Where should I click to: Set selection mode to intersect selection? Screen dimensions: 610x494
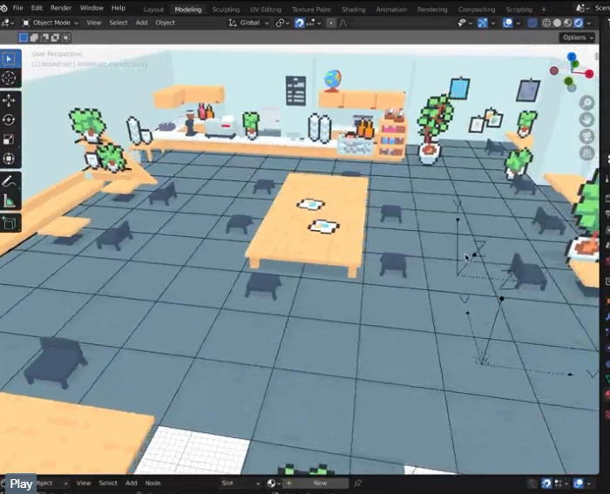(65, 37)
